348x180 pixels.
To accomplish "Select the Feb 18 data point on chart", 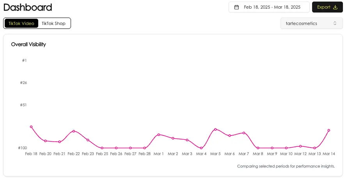I will (31, 127).
